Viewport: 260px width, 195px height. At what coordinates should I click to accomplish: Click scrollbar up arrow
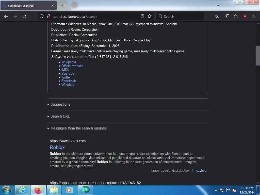258,24
